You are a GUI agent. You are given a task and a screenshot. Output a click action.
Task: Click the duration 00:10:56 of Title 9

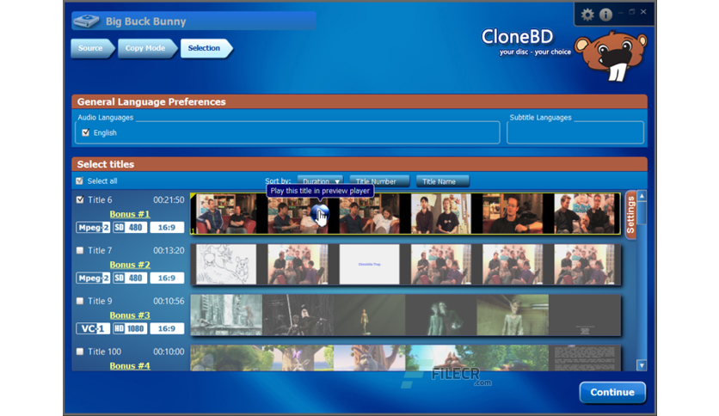click(x=169, y=301)
